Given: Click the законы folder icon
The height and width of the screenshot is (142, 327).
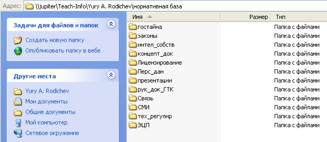Looking at the screenshot, I should click(x=132, y=36).
